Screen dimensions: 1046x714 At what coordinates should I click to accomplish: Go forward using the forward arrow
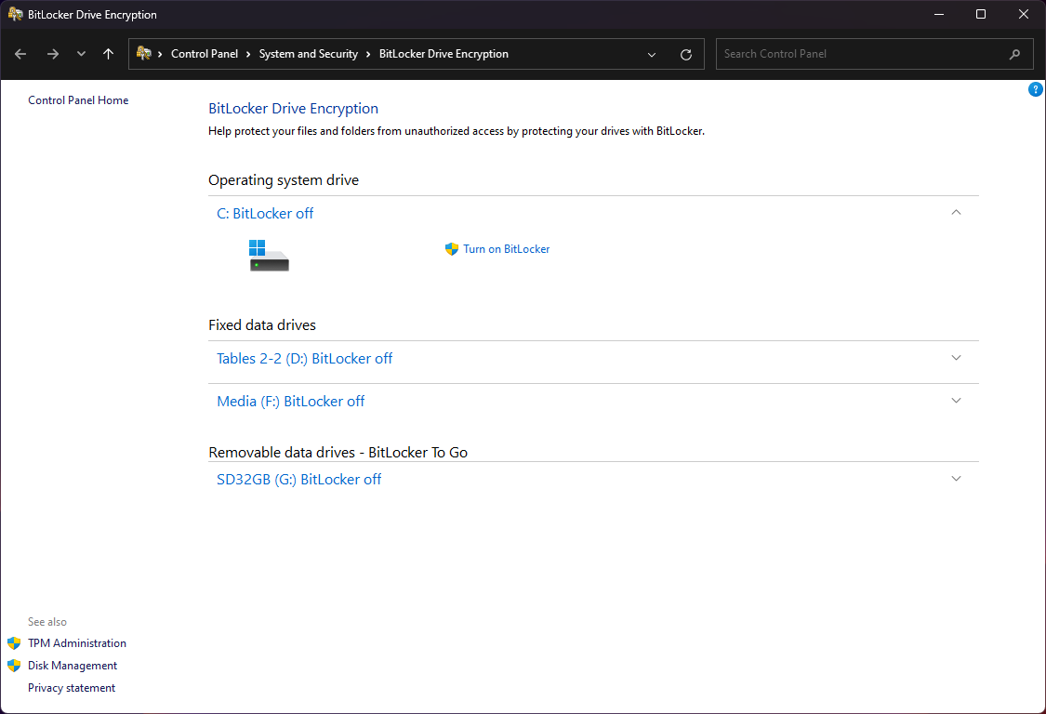(x=53, y=54)
